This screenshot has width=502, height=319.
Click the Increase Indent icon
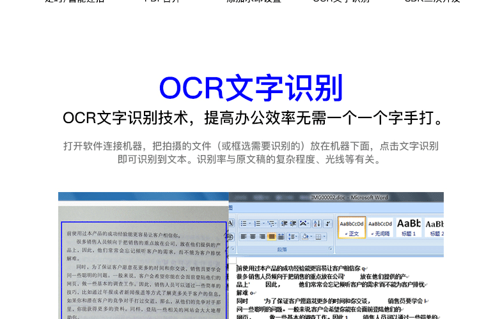click(x=293, y=223)
